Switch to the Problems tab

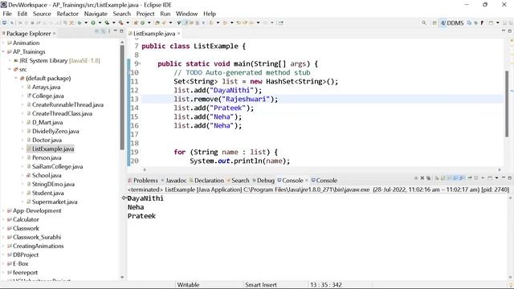pos(143,180)
